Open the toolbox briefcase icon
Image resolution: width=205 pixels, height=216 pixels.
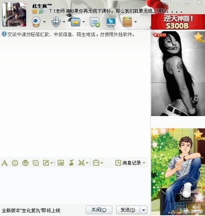[x=96, y=163]
